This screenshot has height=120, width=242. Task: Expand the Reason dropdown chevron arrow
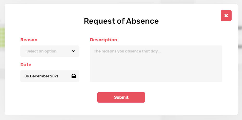pos(74,51)
